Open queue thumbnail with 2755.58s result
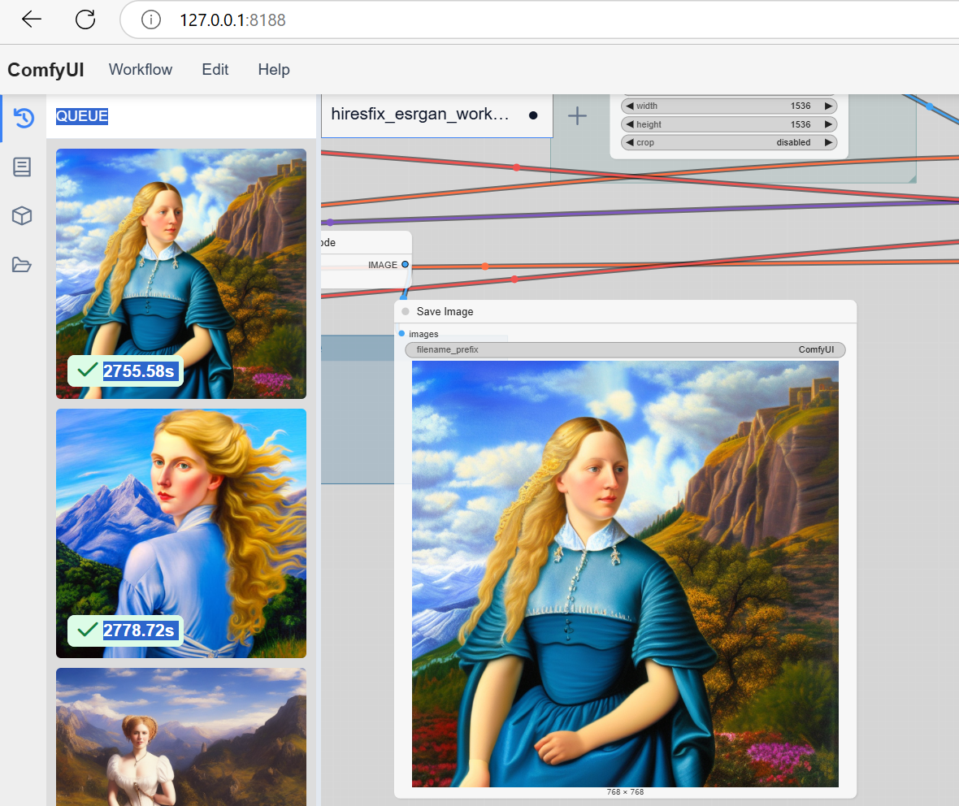The image size is (959, 806). coord(181,273)
